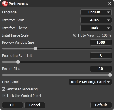114x110 pixels.
Task: Click the Processing Size Limit slider handle
Action: coord(18,62)
